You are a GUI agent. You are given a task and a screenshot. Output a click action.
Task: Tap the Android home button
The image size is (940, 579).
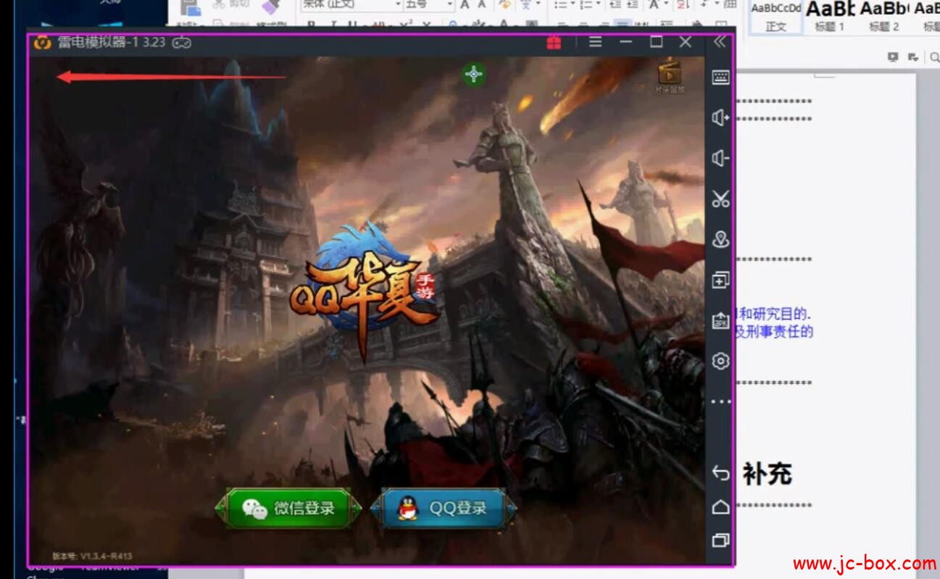click(x=720, y=507)
